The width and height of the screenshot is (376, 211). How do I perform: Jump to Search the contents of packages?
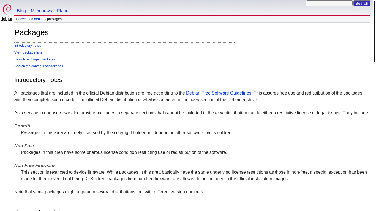(x=39, y=66)
